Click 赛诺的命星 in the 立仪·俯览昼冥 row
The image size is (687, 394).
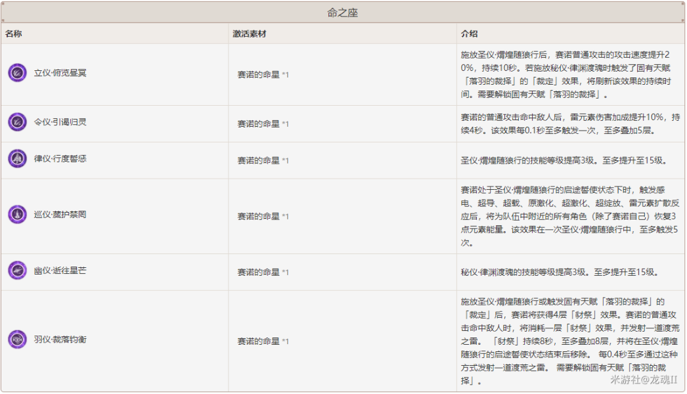pos(259,75)
